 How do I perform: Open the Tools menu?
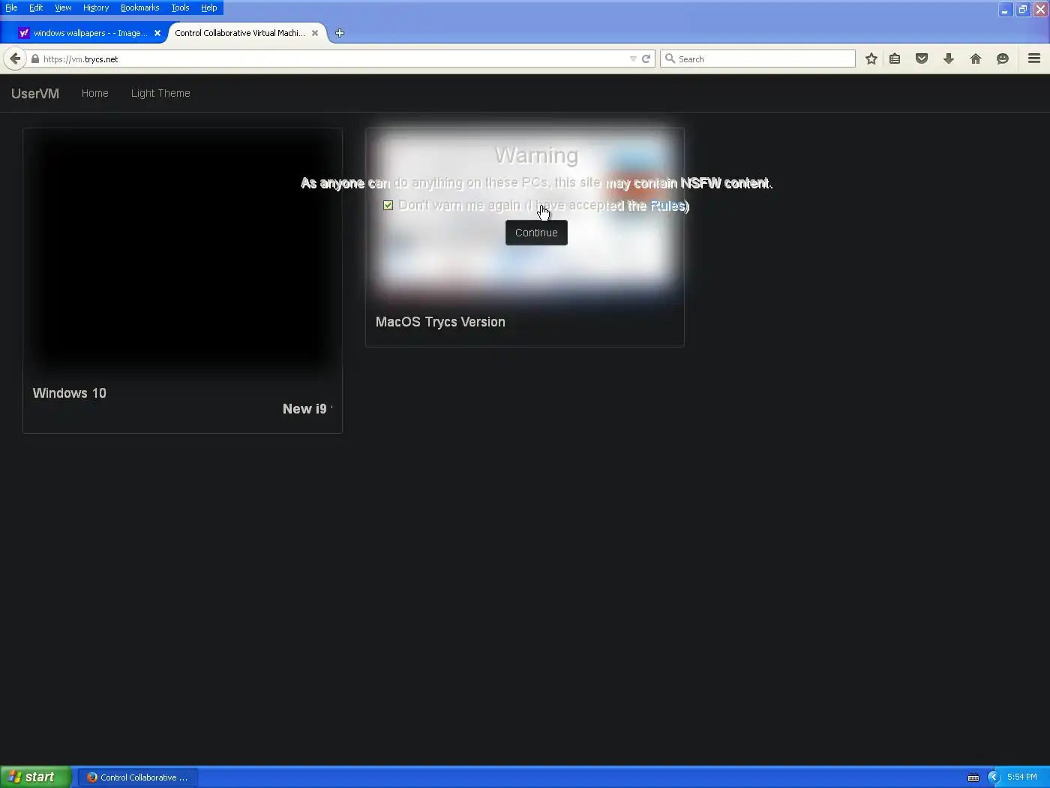coord(180,8)
